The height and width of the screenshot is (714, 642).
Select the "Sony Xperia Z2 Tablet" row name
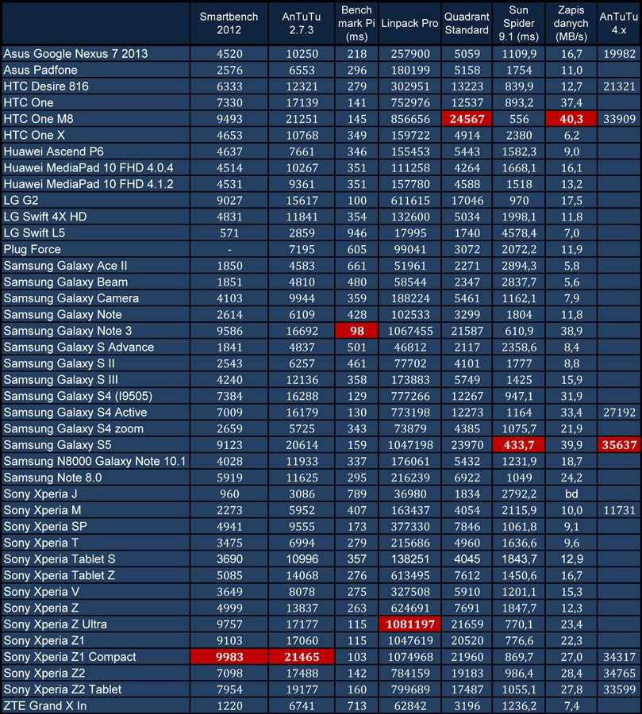coord(63,689)
